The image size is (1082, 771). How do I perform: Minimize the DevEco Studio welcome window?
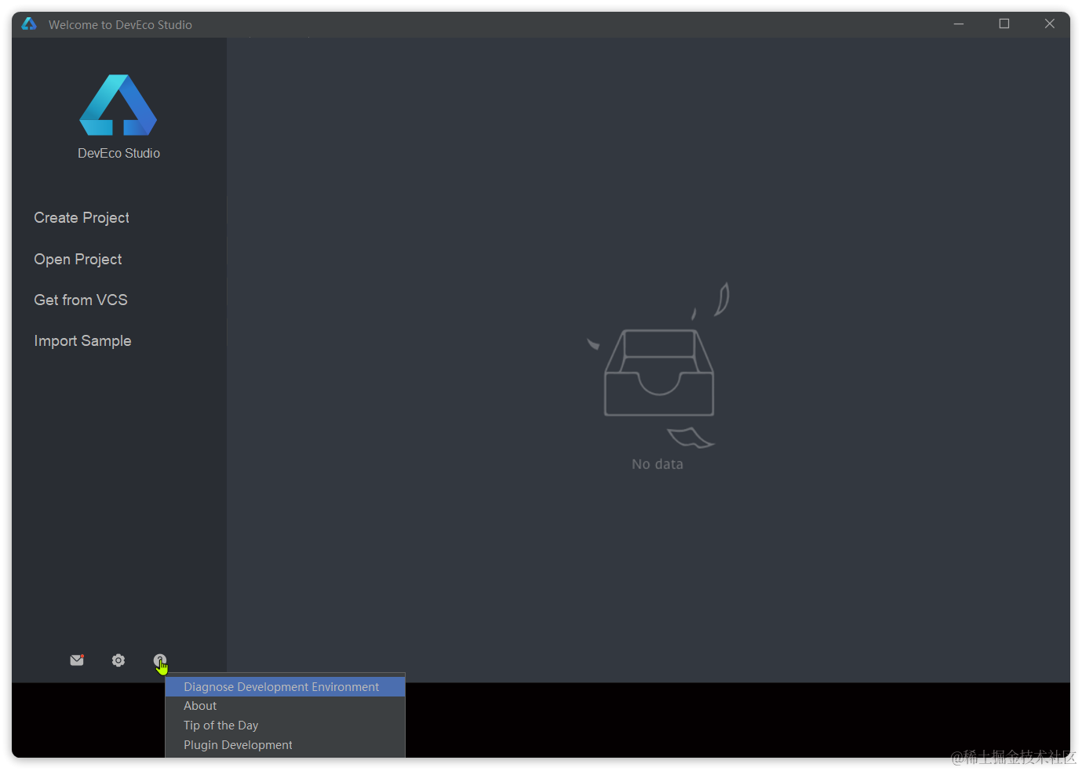959,24
